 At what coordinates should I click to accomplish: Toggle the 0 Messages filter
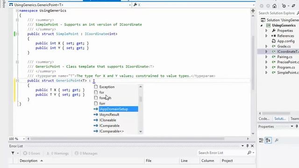tap(86, 154)
